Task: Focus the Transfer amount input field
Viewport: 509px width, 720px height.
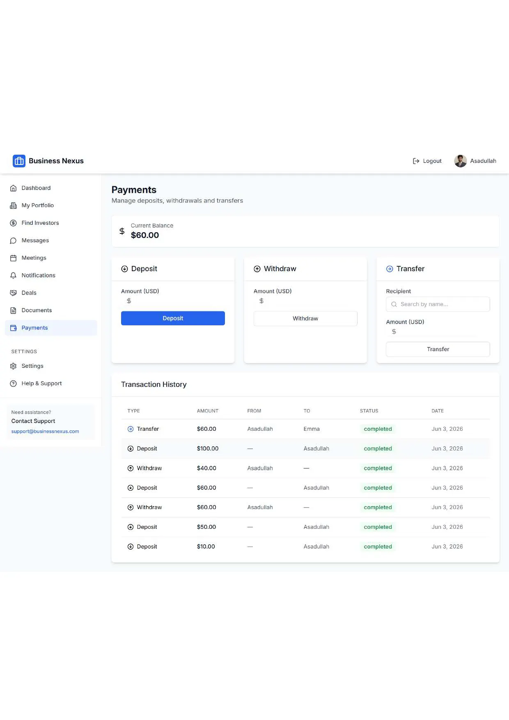Action: point(438,332)
